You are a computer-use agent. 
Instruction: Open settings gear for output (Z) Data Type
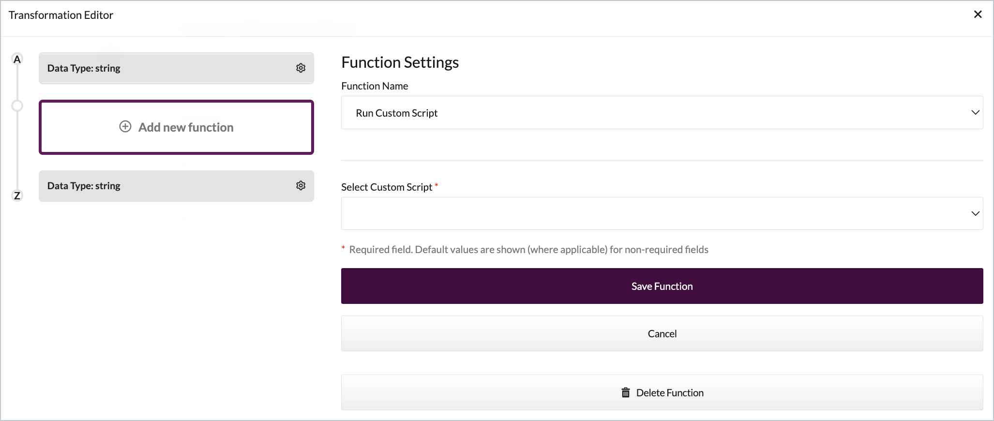pyautogui.click(x=301, y=186)
